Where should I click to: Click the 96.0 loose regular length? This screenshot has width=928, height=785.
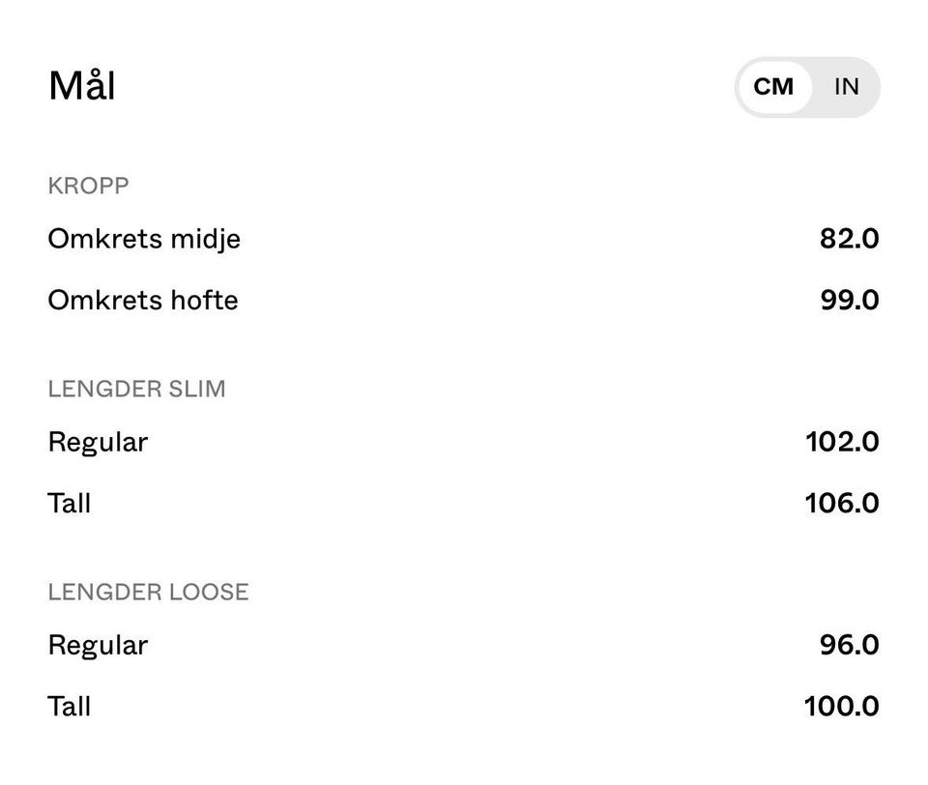point(849,645)
